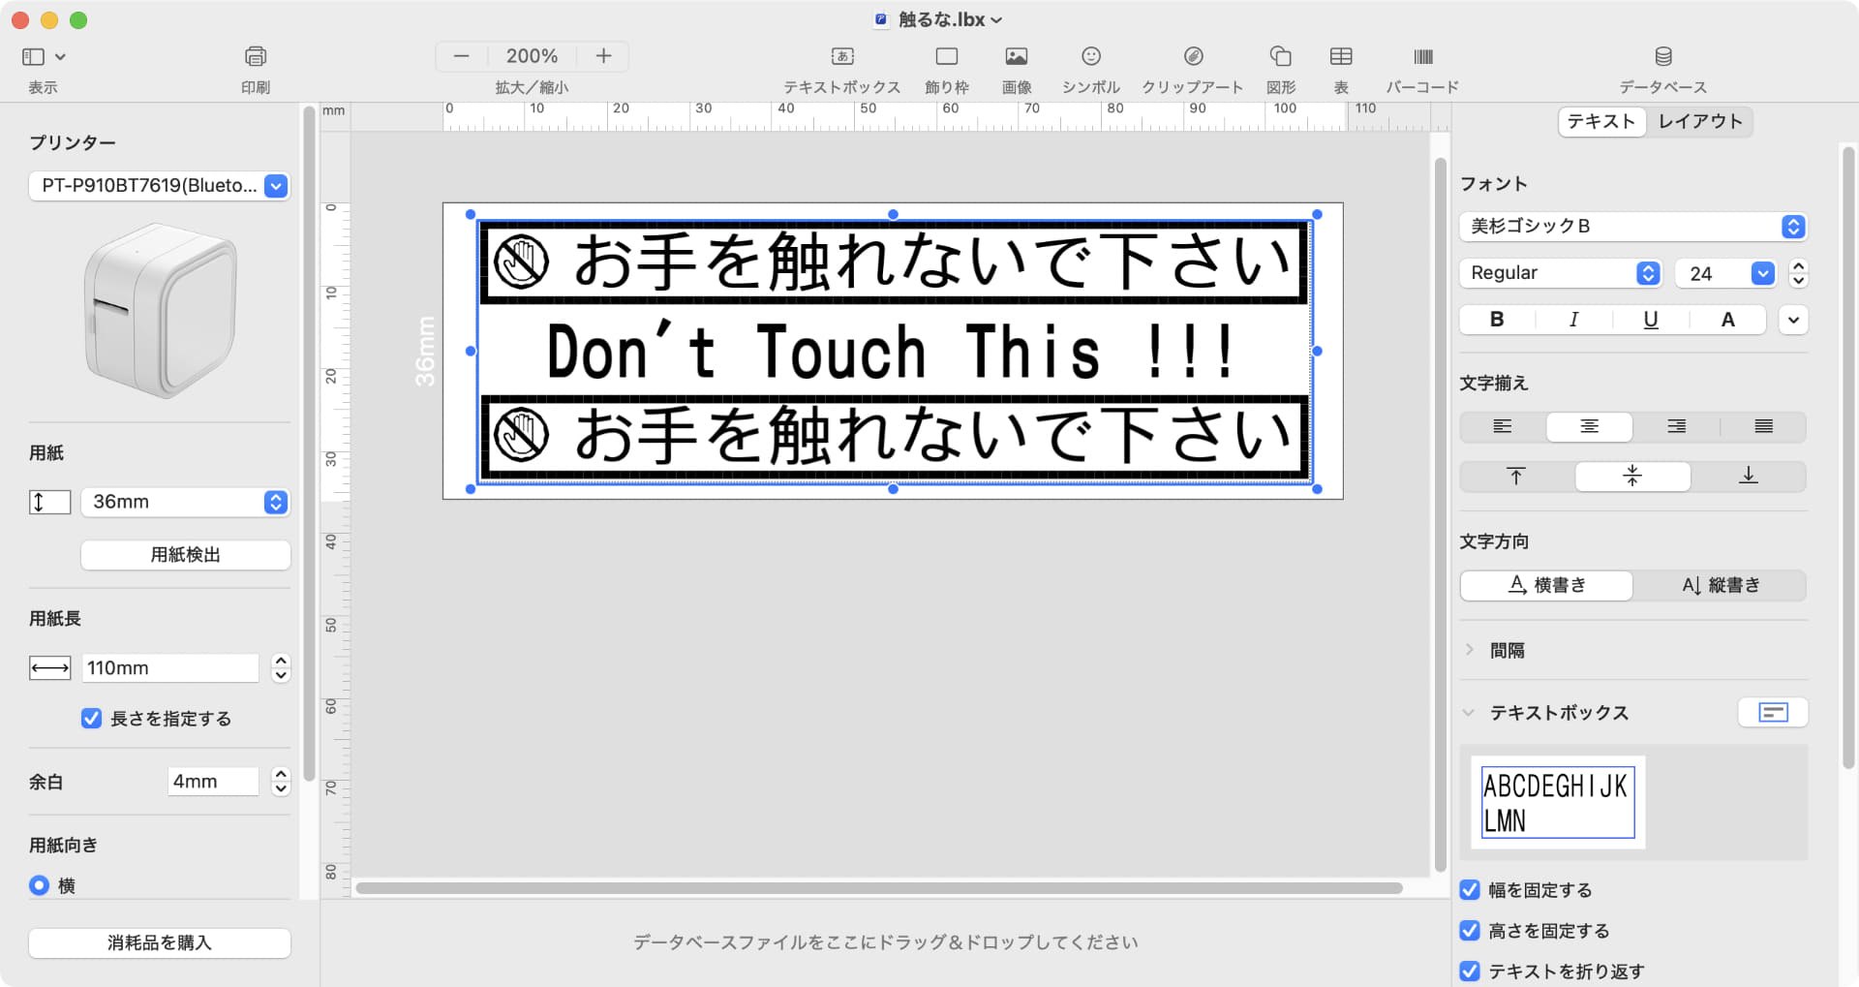Screen dimensions: 1859x987
Task: Open the printer selection dropdown
Action: coord(276,186)
